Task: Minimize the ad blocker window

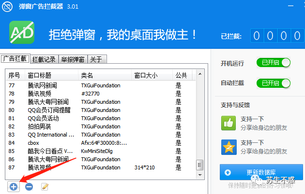Action: (290, 6)
